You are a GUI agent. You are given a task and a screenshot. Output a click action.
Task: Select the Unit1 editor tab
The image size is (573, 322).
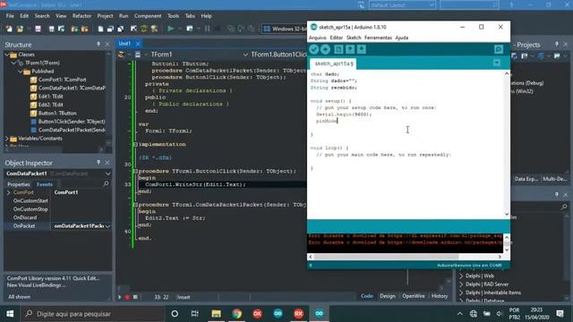click(124, 44)
